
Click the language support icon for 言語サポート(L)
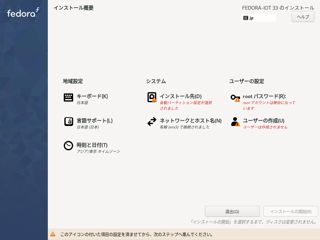68,122
